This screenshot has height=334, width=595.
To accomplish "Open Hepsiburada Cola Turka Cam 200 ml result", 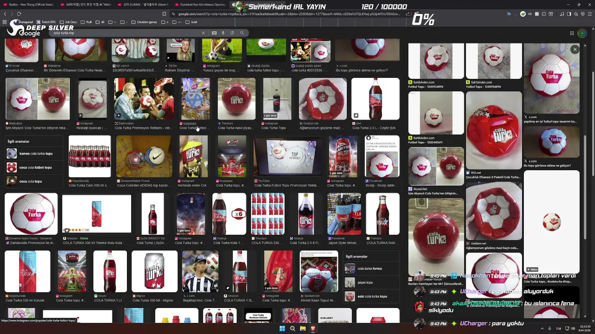I will coord(90,156).
